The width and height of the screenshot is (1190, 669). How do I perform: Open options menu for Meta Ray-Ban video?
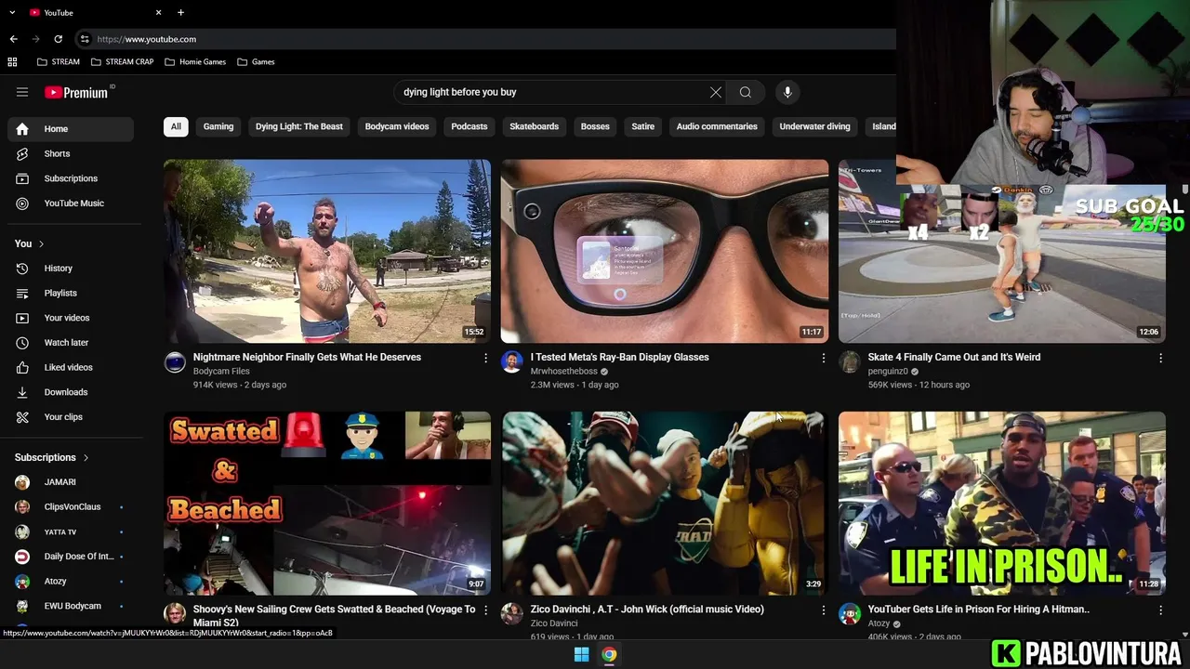tap(823, 358)
